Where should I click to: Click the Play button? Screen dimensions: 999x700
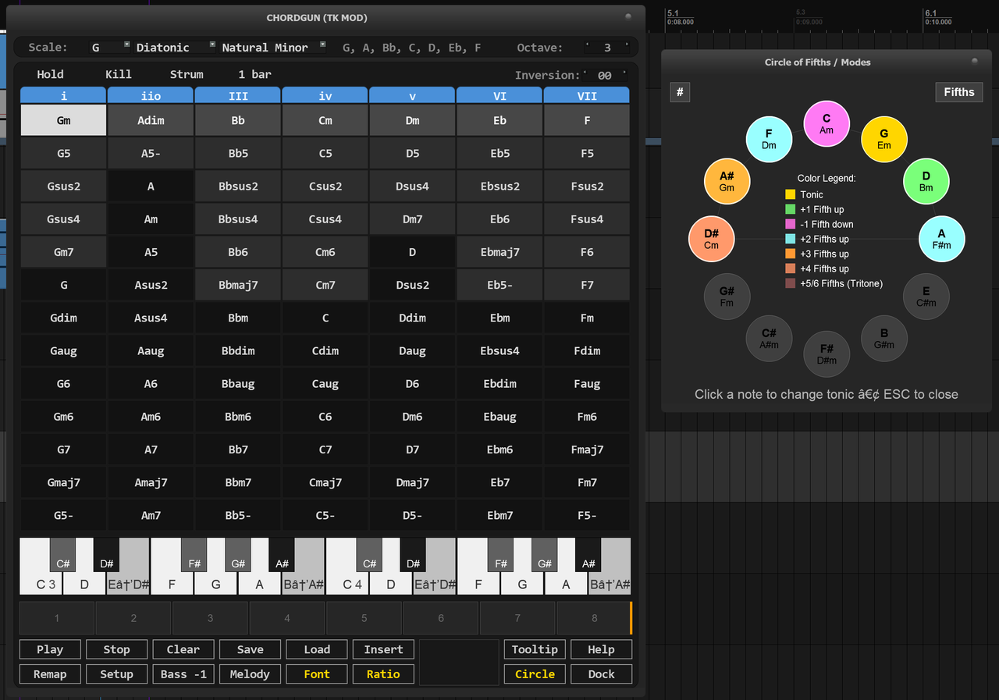[50, 649]
